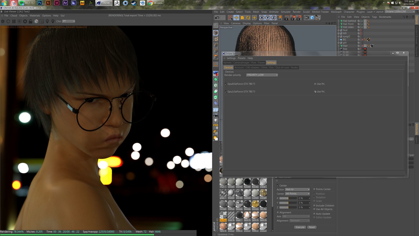Screen dimensions: 419x236
Task: Uncheck Gpu1:GeForce GTX 780 Ti device
Action: click(226, 92)
